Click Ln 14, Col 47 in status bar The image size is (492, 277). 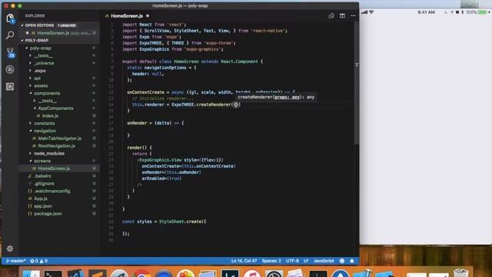[244, 261]
